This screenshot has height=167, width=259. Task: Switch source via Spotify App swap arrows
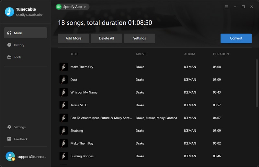pos(85,7)
